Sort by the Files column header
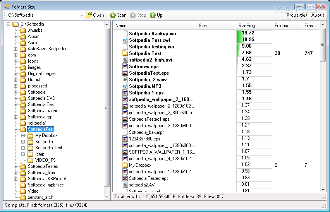The width and height of the screenshot is (330, 212). [x=311, y=26]
